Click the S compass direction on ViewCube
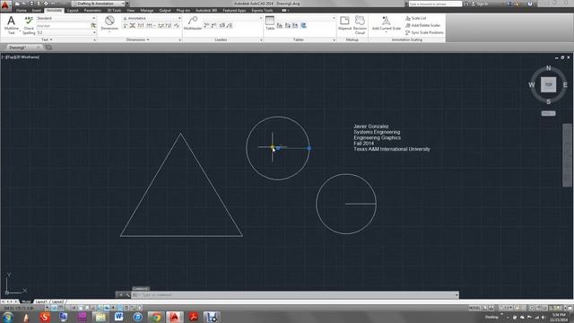 pyautogui.click(x=548, y=101)
